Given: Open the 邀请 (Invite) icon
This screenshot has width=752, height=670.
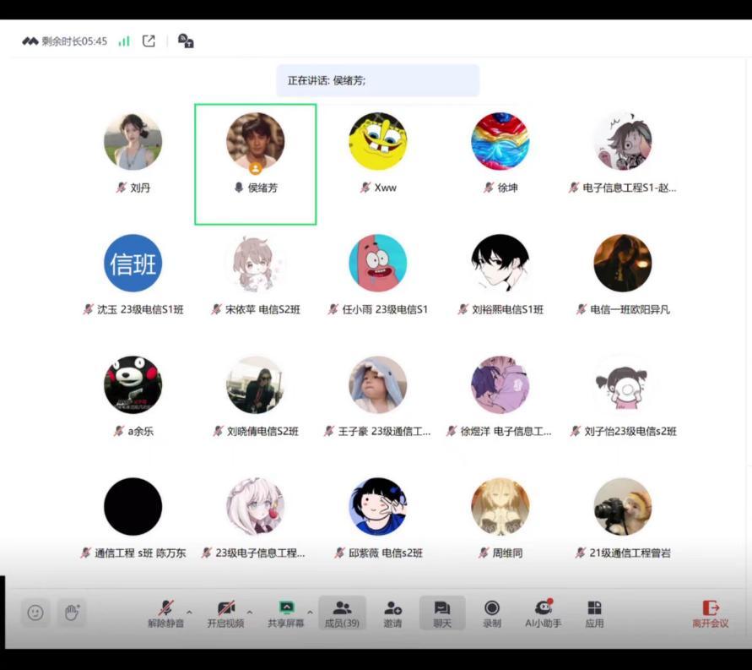Looking at the screenshot, I should pos(392,613).
